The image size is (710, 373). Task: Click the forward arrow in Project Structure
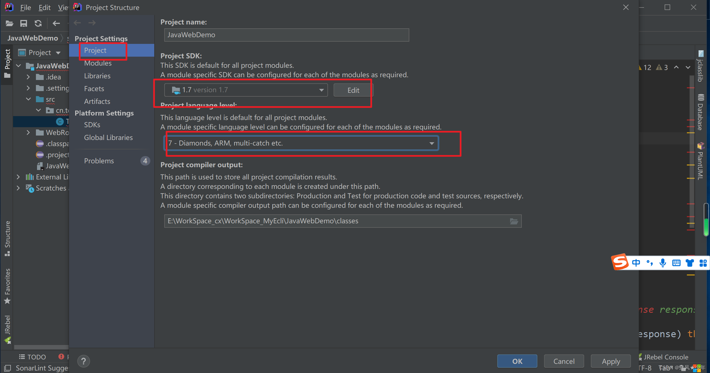click(x=92, y=23)
